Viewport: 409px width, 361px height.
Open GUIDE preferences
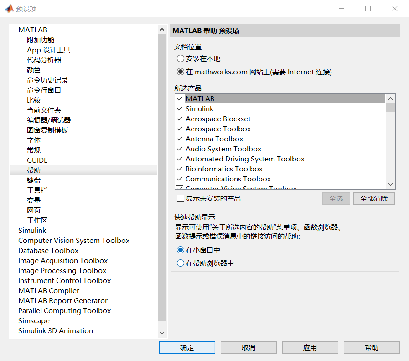pos(37,160)
